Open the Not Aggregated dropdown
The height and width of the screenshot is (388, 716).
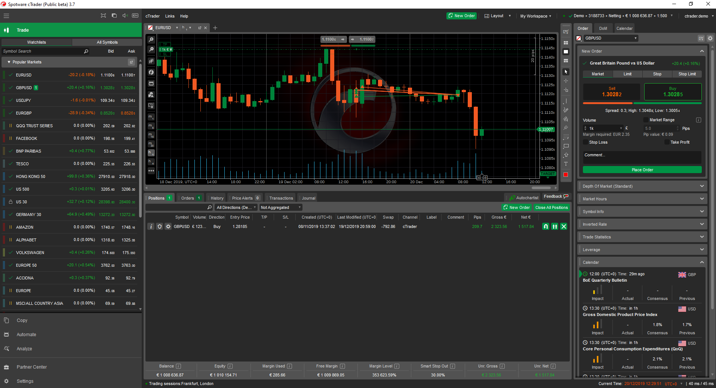[x=280, y=207]
